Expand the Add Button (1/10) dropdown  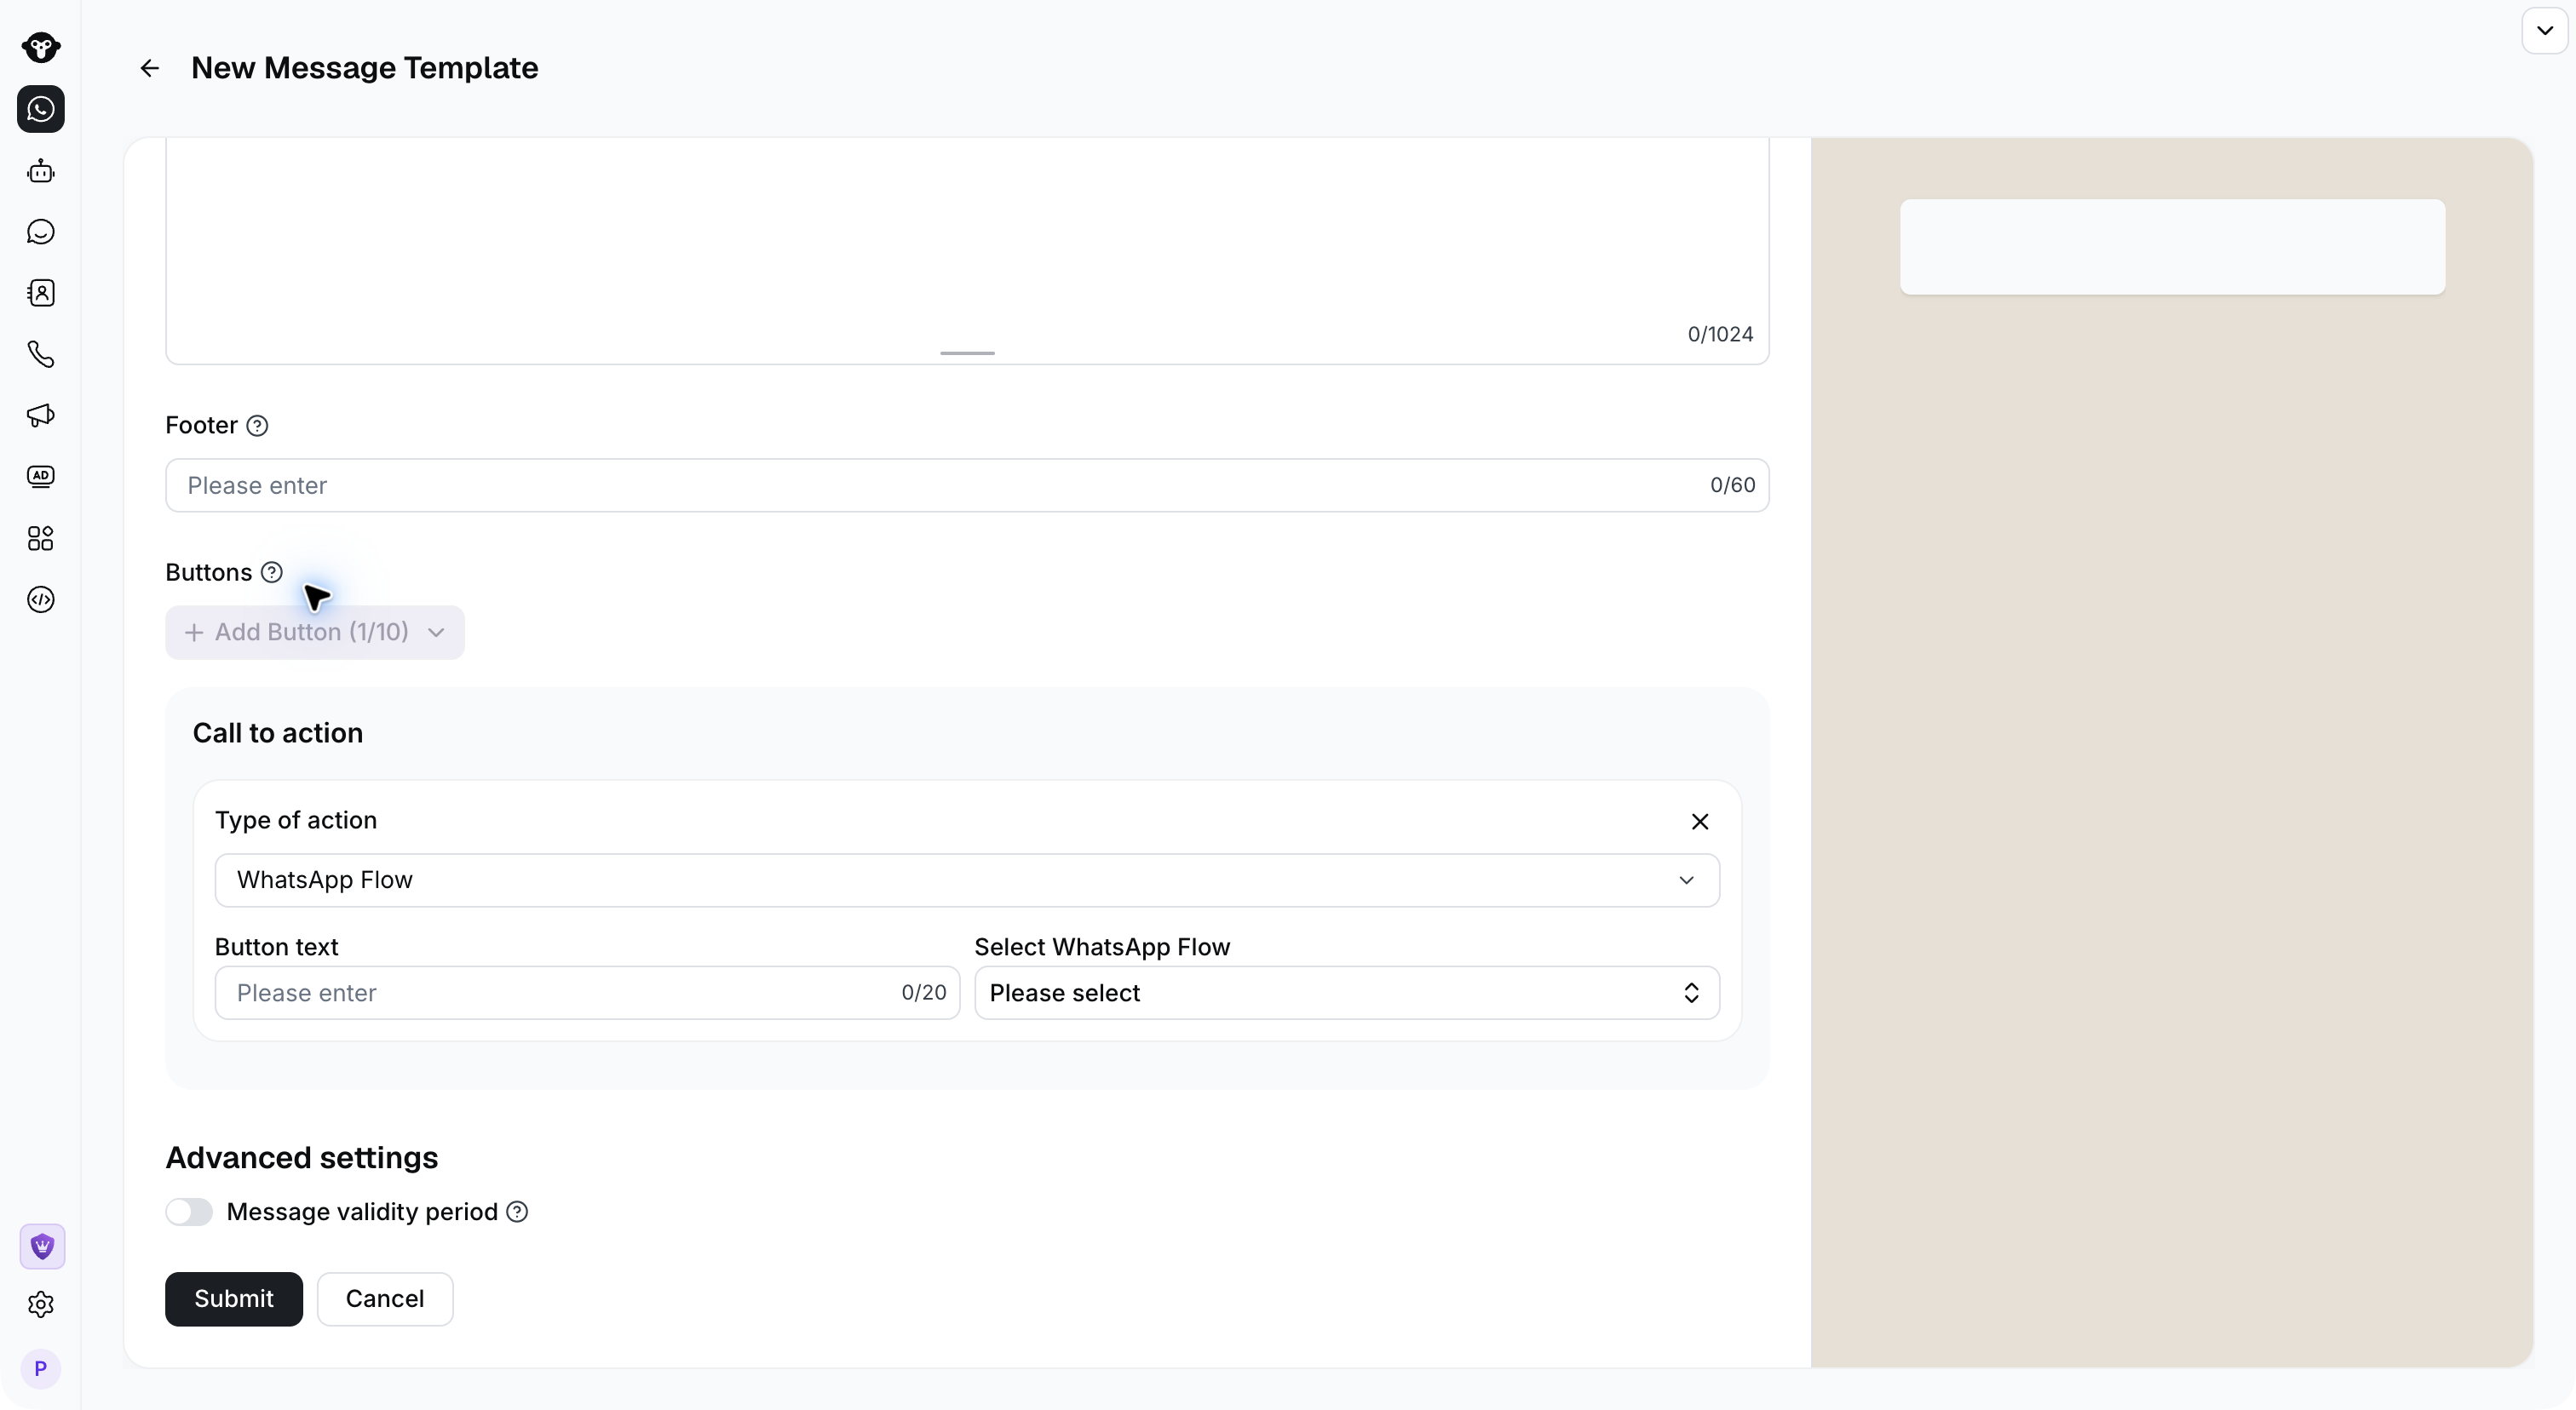coord(315,633)
